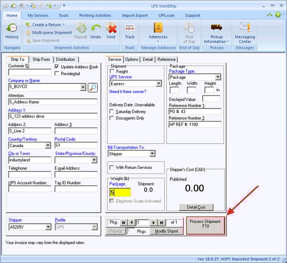Expand the Bill Transportation To dropdown
Screen dimensions: 287x263
pos(152,154)
